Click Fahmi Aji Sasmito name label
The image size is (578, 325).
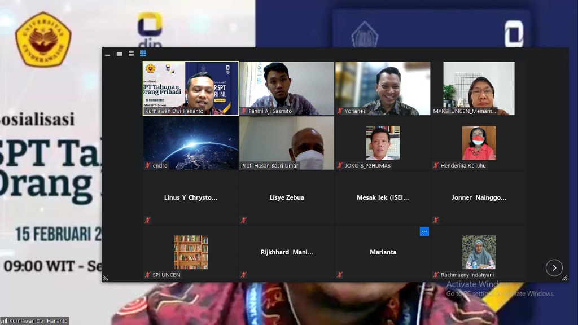270,111
